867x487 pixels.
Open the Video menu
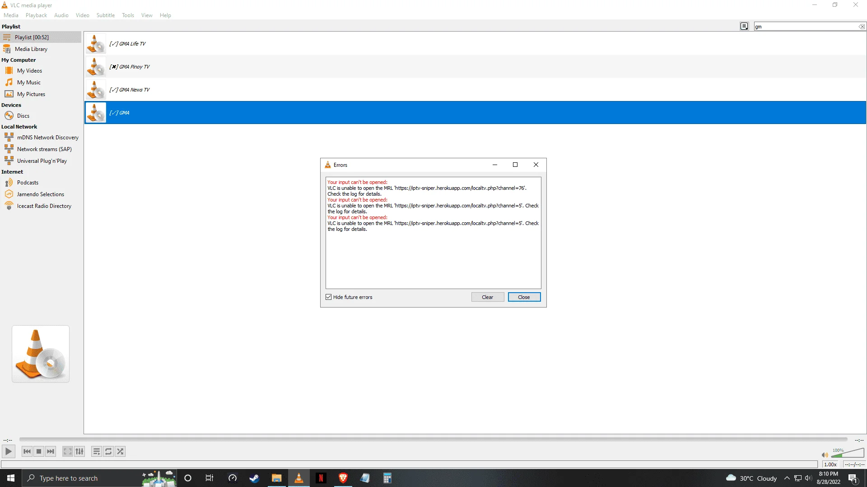tap(82, 15)
